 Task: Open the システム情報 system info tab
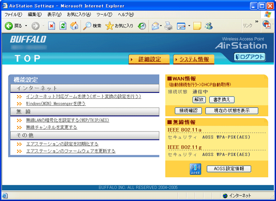194,59
